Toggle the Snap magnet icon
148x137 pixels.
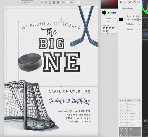click(129, 2)
